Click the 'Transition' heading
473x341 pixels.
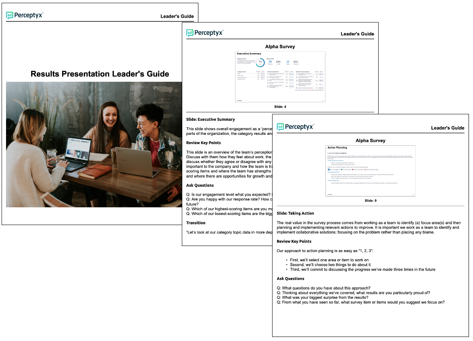196,223
